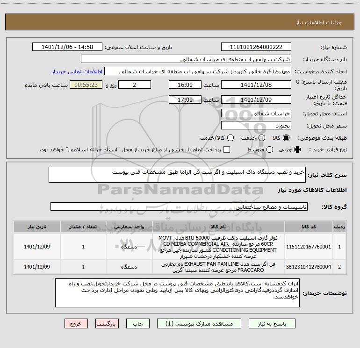
Task: Click the row 1 unit cell دستگاه
Action: tap(129, 247)
